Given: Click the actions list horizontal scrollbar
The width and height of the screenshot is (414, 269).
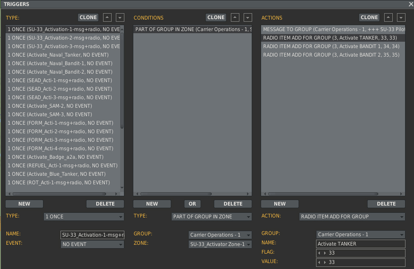Looking at the screenshot, I should click(x=323, y=194).
